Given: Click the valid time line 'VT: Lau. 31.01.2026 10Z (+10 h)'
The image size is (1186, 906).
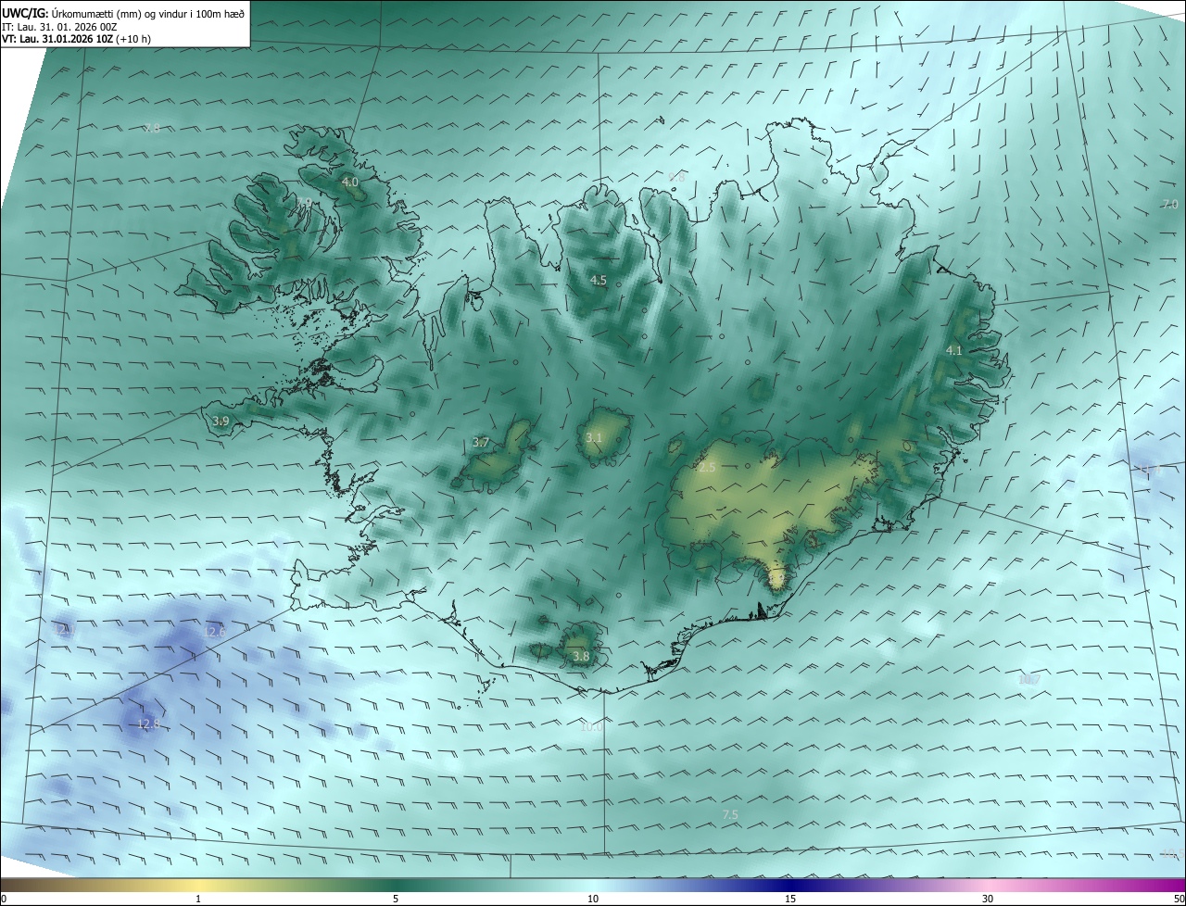Looking at the screenshot, I should (x=76, y=40).
